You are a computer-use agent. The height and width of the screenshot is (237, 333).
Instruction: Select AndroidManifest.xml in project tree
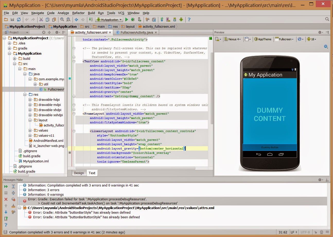48,141
